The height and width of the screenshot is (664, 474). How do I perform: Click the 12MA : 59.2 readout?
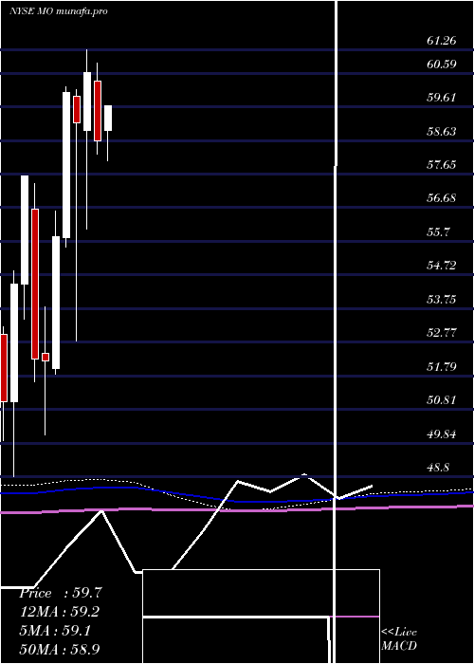[x=60, y=612]
